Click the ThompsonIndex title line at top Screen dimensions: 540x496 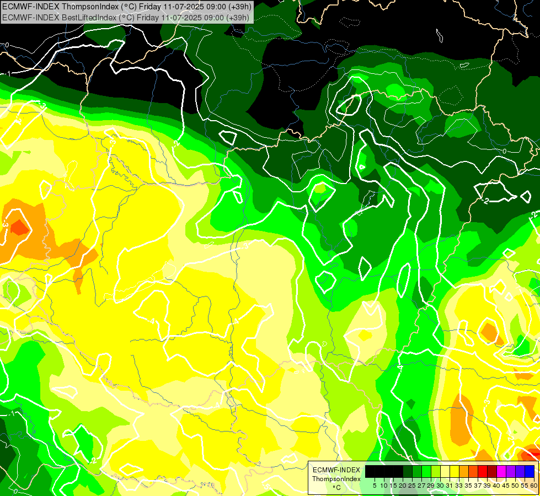[127, 6]
